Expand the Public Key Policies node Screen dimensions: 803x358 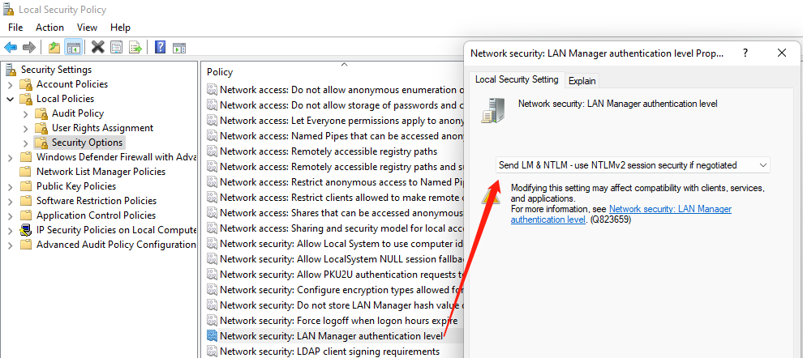pyautogui.click(x=10, y=186)
